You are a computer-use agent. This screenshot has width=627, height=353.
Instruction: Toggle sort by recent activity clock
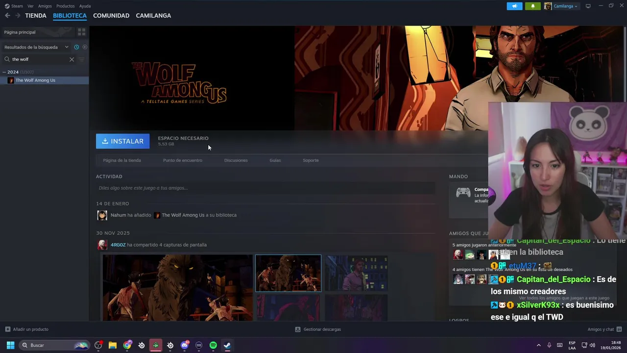pos(76,47)
